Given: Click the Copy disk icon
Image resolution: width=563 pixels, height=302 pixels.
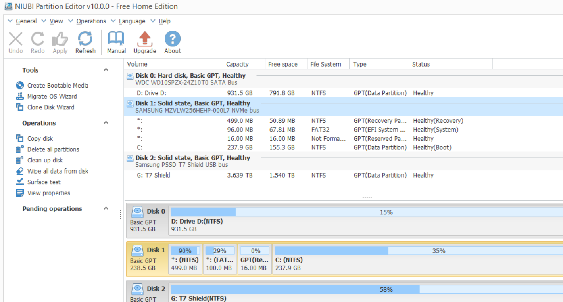Looking at the screenshot, I should click(20, 138).
